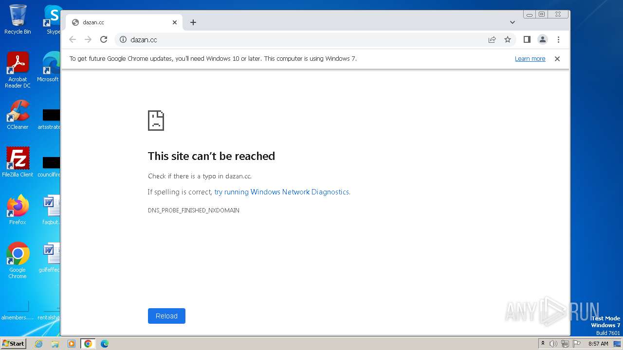Open File Explorer from taskbar
The image size is (623, 350).
pos(55,344)
